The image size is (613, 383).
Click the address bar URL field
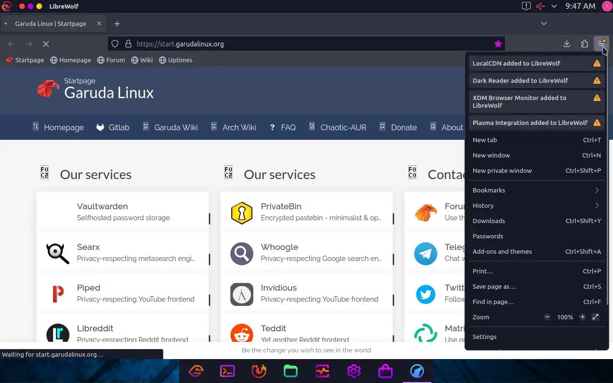coord(306,44)
